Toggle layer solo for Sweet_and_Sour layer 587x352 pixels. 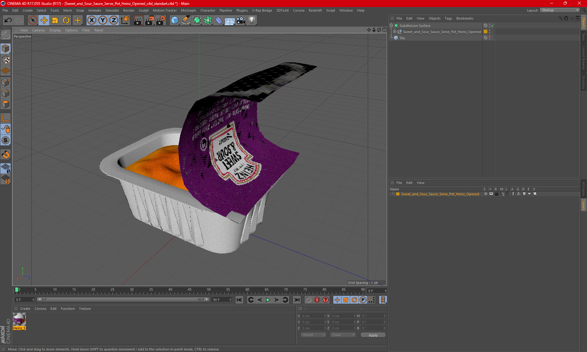485,194
